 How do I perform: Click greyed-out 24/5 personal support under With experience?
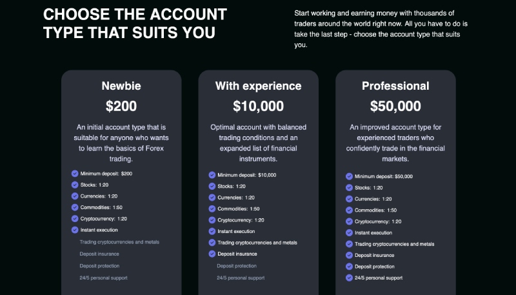point(241,278)
